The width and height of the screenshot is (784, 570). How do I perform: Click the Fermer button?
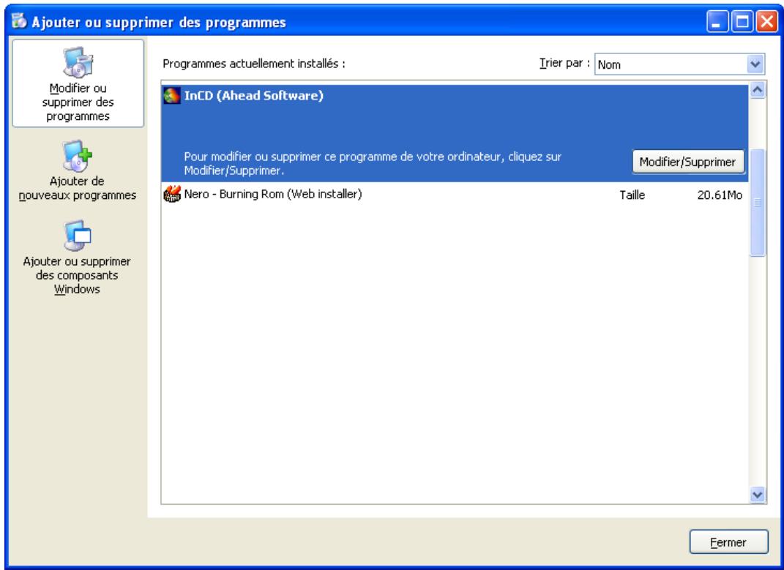point(728,542)
